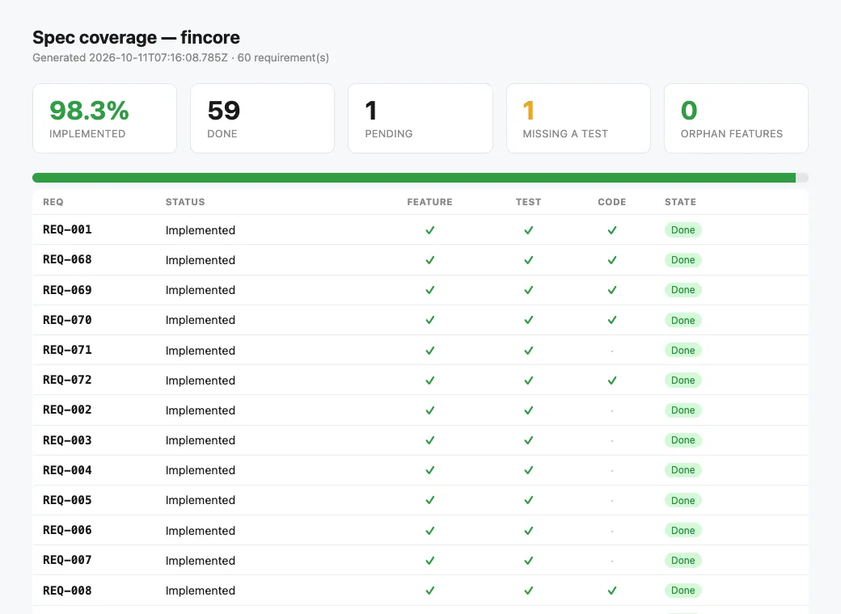The image size is (841, 614).
Task: Click the REQ column header
Action: 53,202
